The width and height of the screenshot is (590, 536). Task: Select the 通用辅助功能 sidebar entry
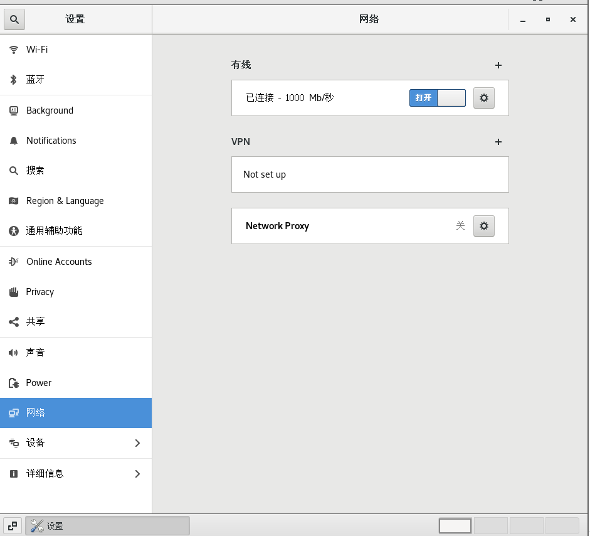(76, 231)
